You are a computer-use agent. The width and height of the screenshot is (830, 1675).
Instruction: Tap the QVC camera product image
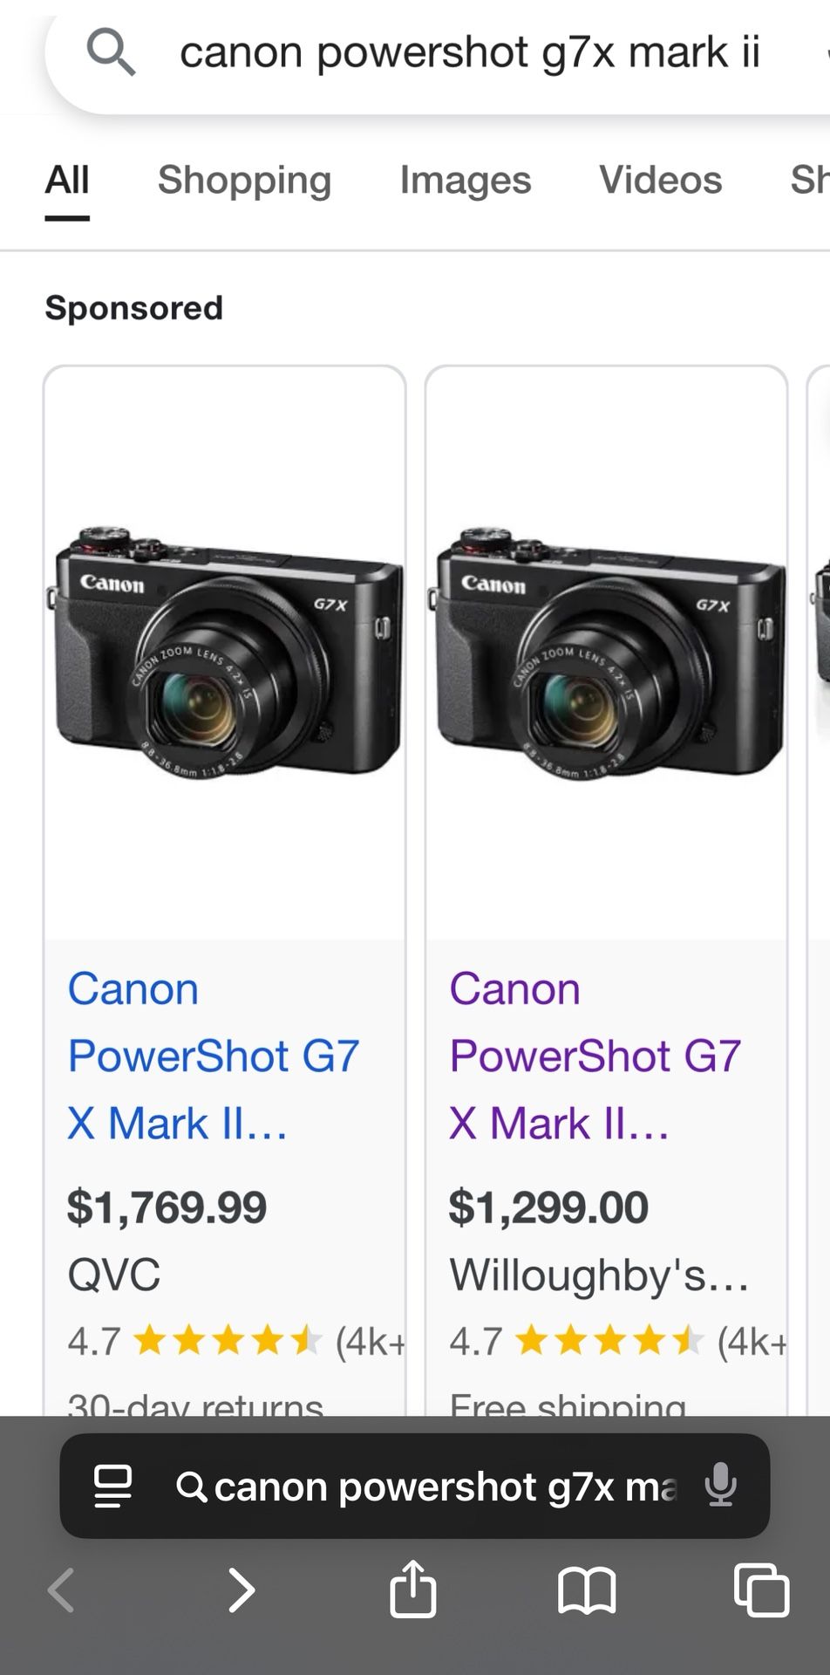[x=225, y=653]
